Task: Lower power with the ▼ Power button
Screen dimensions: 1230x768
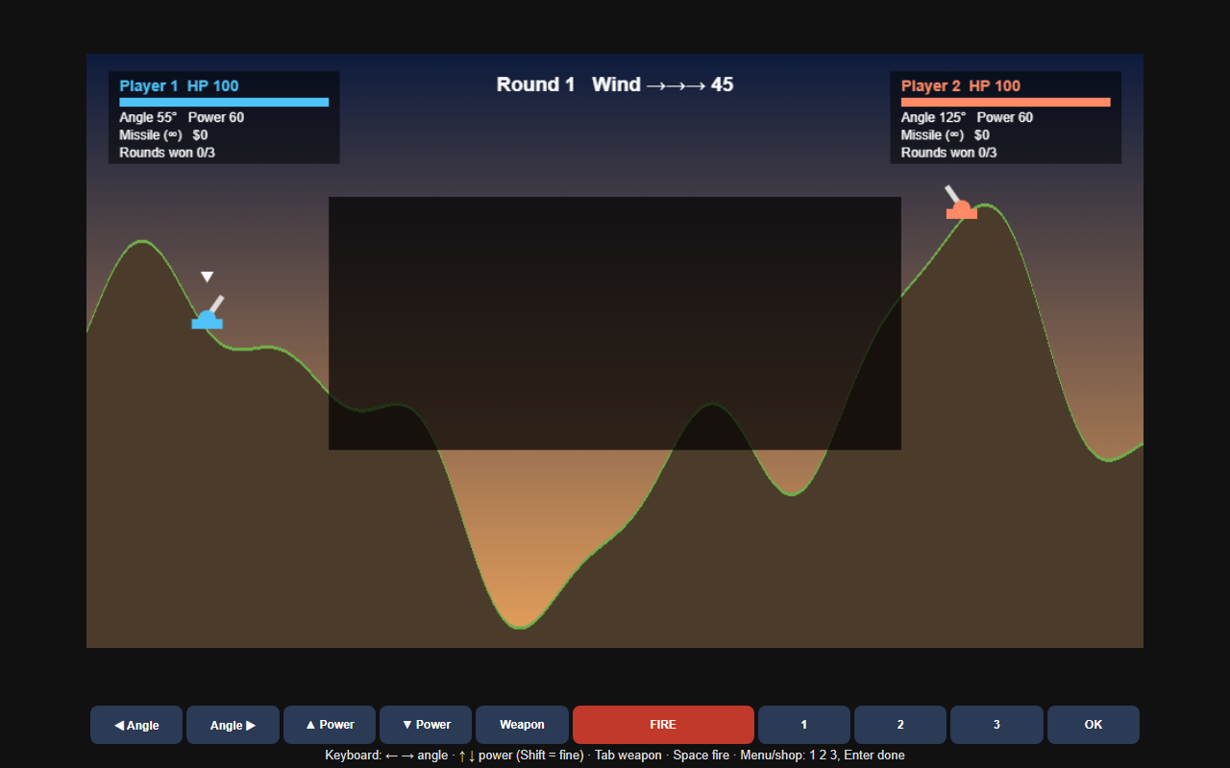Action: coord(426,725)
